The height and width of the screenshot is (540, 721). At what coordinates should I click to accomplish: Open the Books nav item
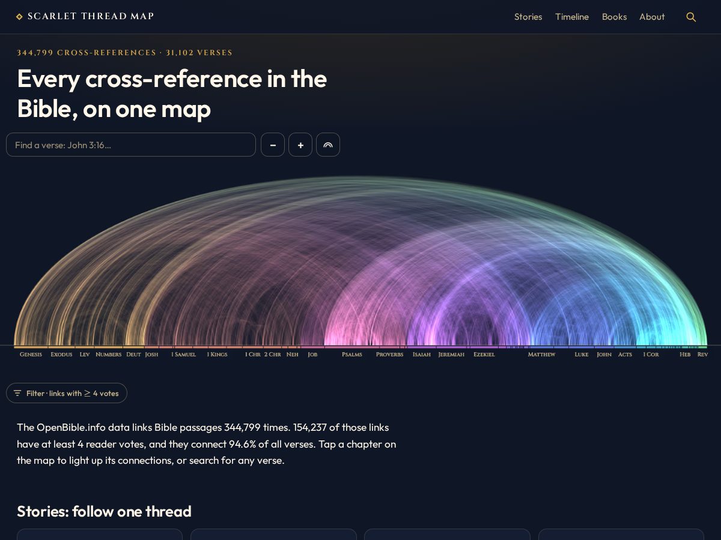click(x=614, y=17)
